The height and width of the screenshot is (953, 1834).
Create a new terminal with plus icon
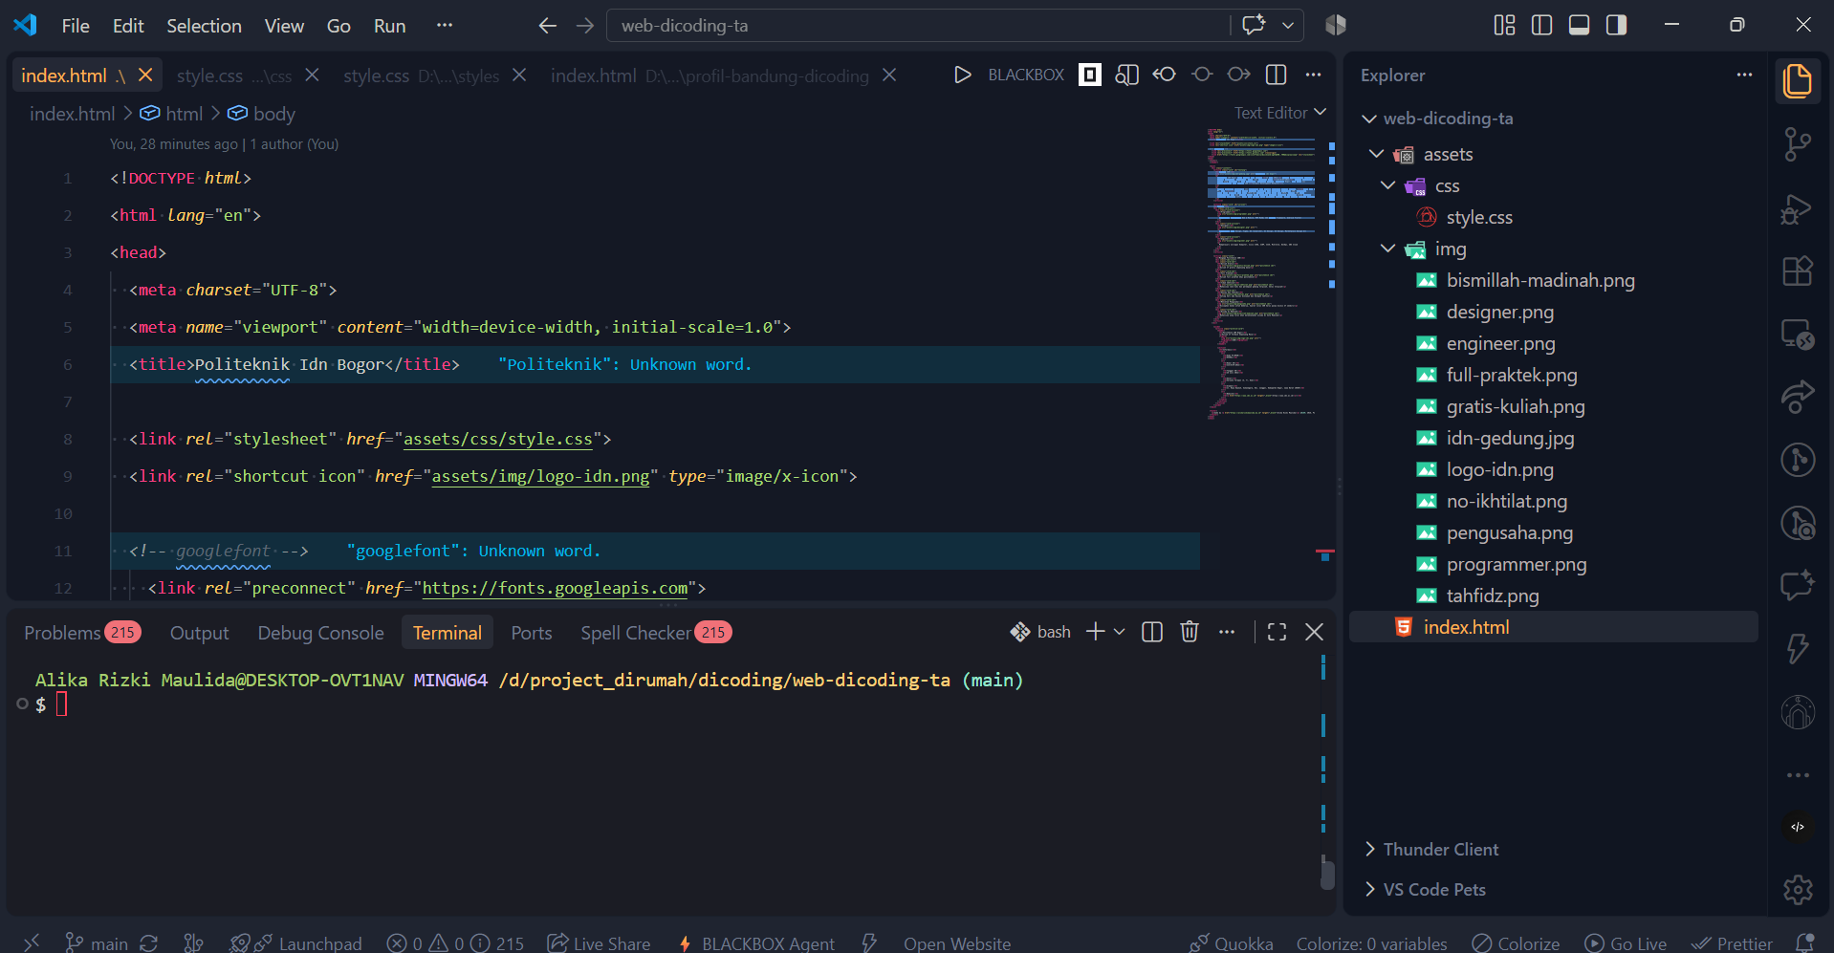coord(1096,632)
